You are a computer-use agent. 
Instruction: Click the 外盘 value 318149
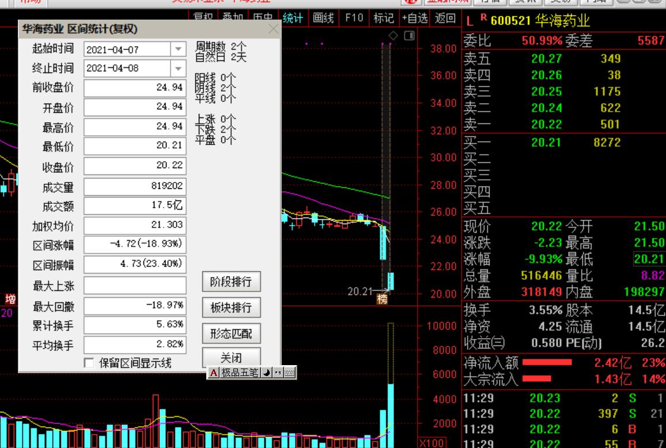(542, 292)
